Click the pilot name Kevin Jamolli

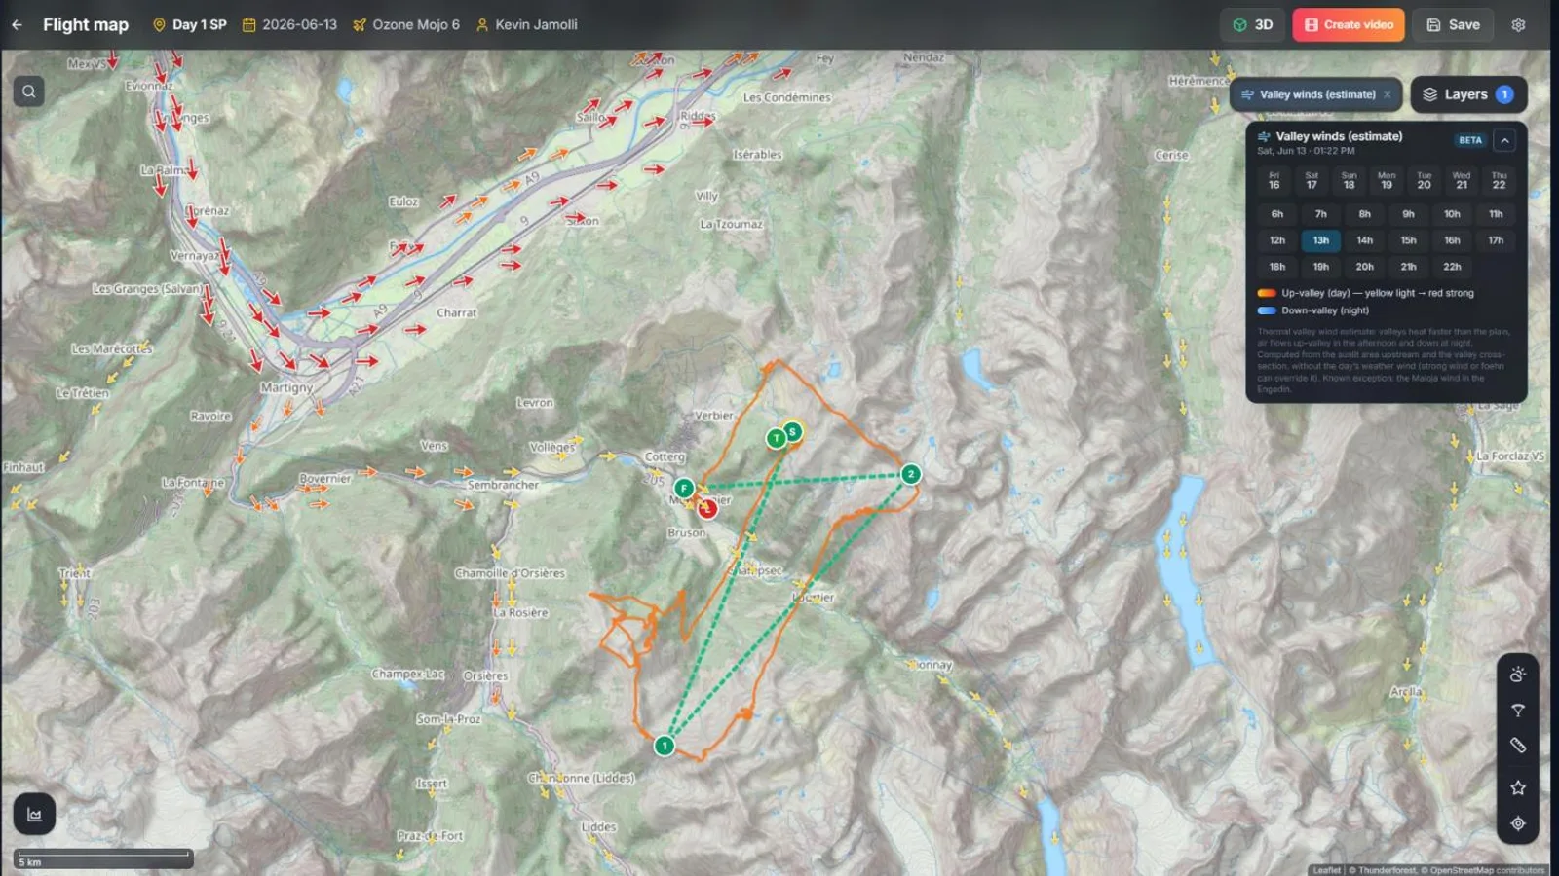(526, 25)
